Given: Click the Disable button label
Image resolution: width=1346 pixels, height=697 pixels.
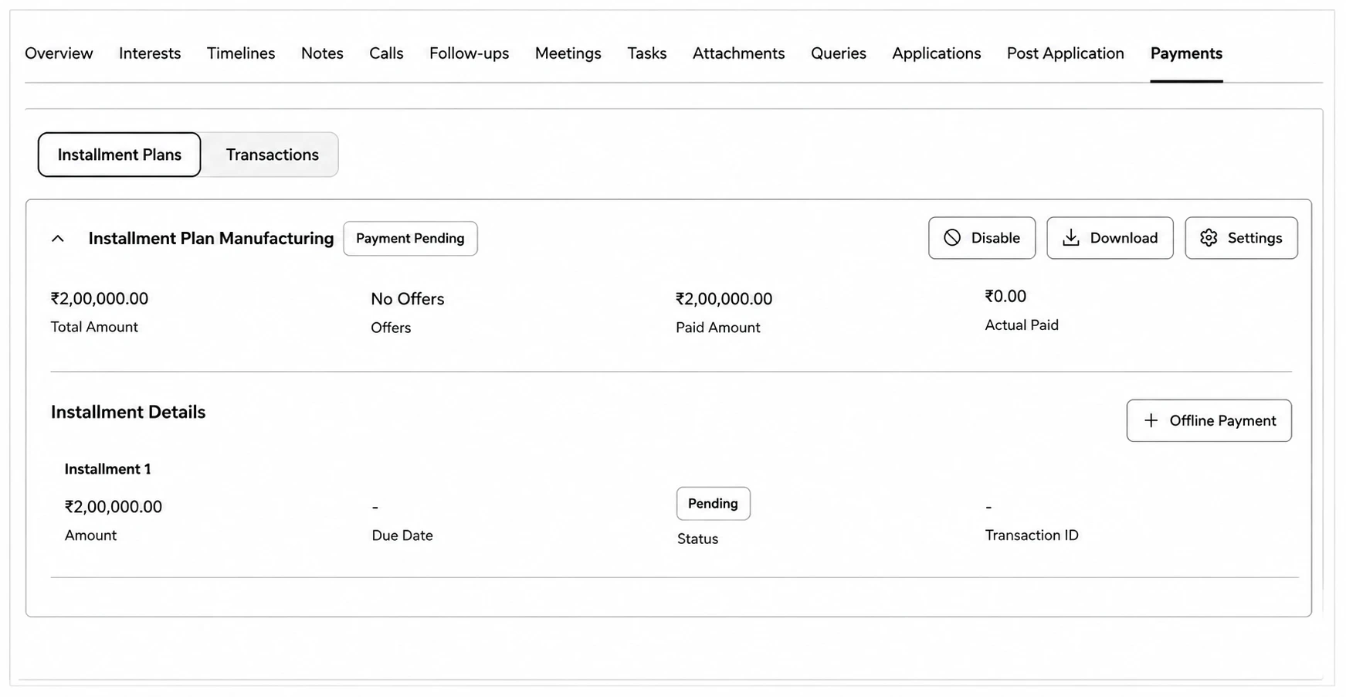Looking at the screenshot, I should click(x=995, y=238).
